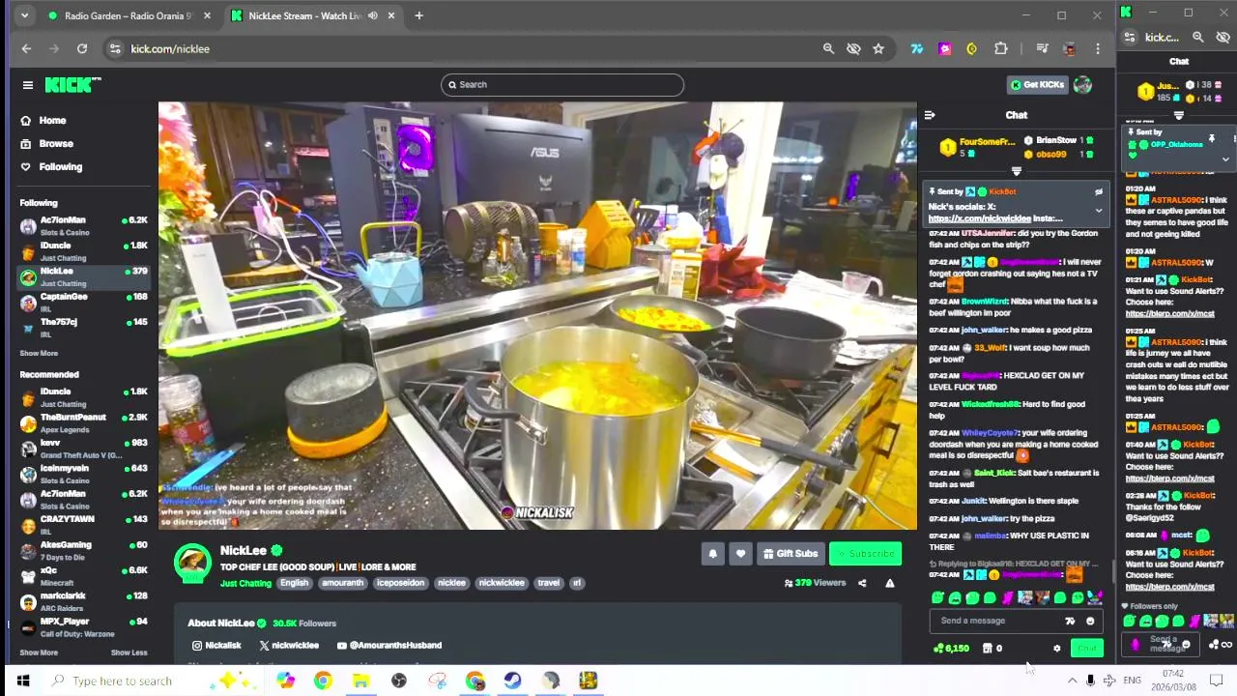Viewport: 1237px width, 696px height.
Task: Click the report warning triangle icon
Action: click(x=890, y=583)
